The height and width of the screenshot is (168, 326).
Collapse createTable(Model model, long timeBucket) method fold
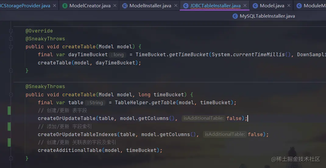tap(11, 95)
